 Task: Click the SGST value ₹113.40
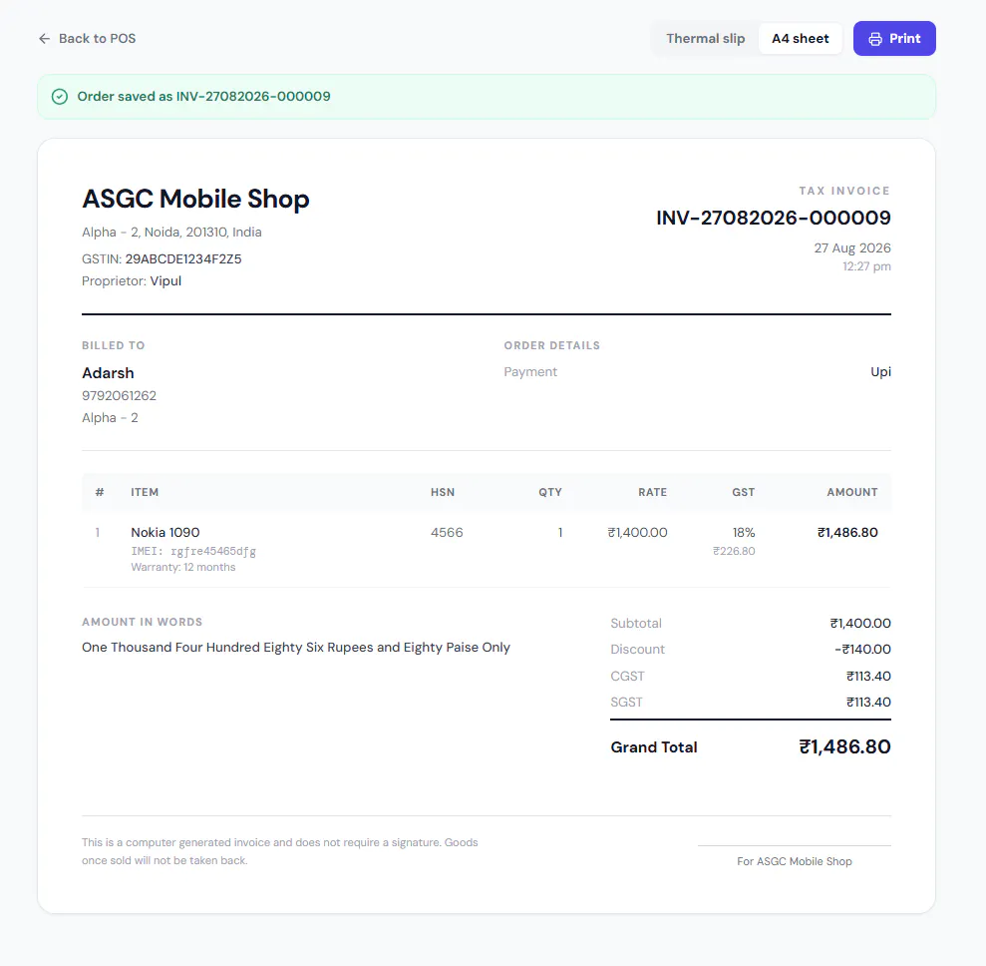tap(868, 702)
